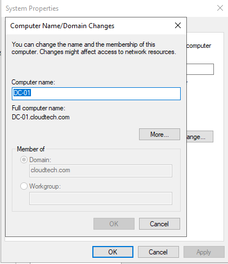228x264 pixels.
Task: Select the Workgroup radio button
Action: tap(24, 186)
